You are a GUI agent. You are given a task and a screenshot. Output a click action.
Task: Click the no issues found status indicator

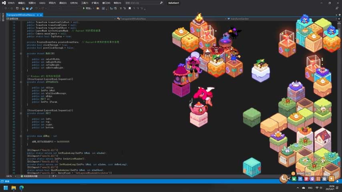pos(29,176)
